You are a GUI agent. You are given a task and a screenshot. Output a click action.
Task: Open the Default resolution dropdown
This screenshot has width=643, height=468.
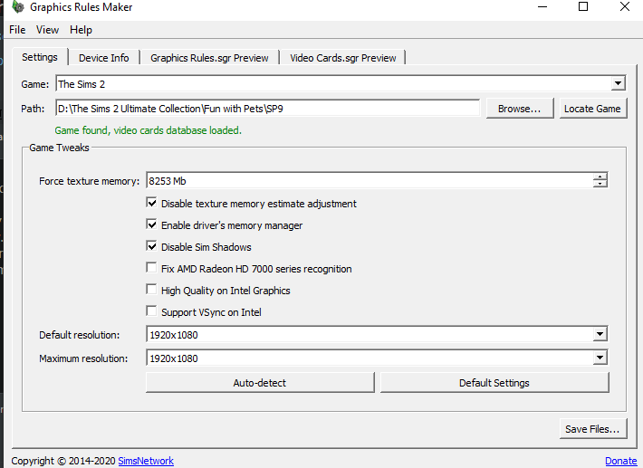click(x=600, y=335)
